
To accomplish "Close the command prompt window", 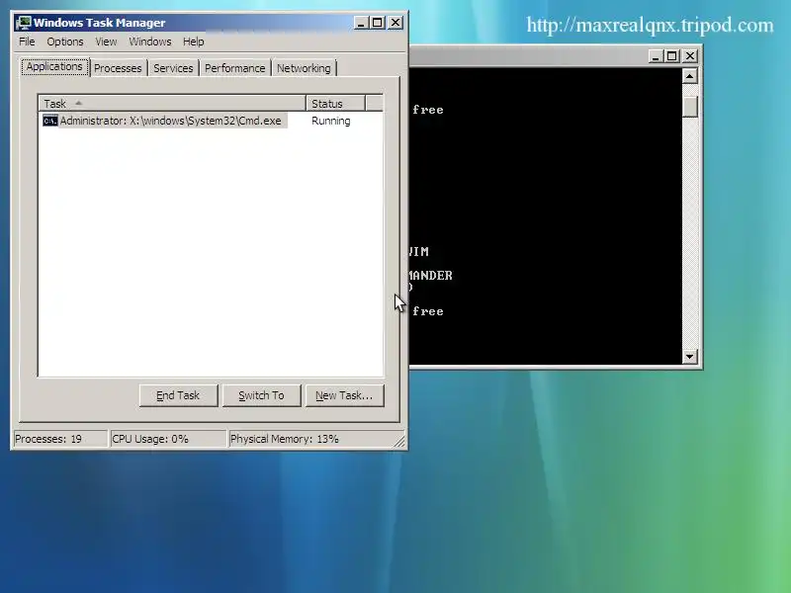I will point(690,56).
